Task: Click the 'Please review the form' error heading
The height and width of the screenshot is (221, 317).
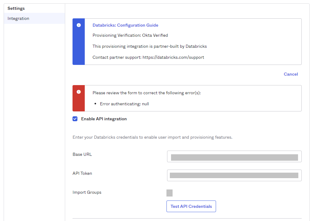Action: click(x=147, y=93)
